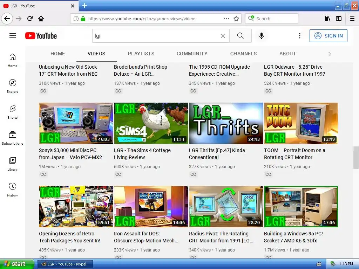Switch to the channel HOME tab
This screenshot has width=359, height=269.
coord(58,54)
